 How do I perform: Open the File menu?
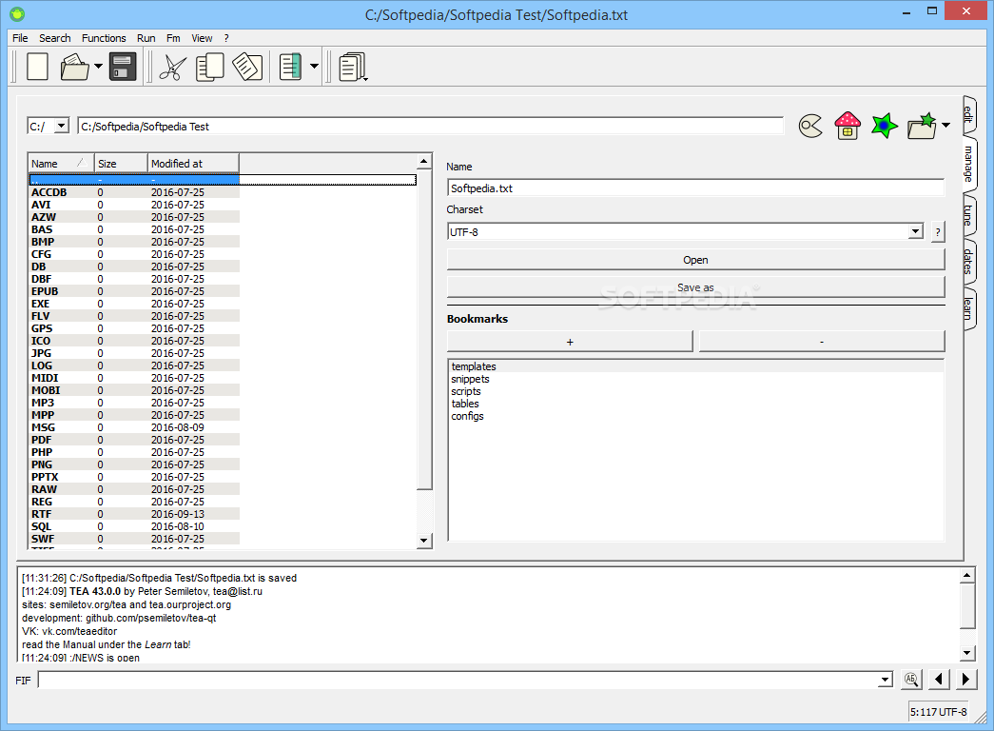(x=20, y=38)
